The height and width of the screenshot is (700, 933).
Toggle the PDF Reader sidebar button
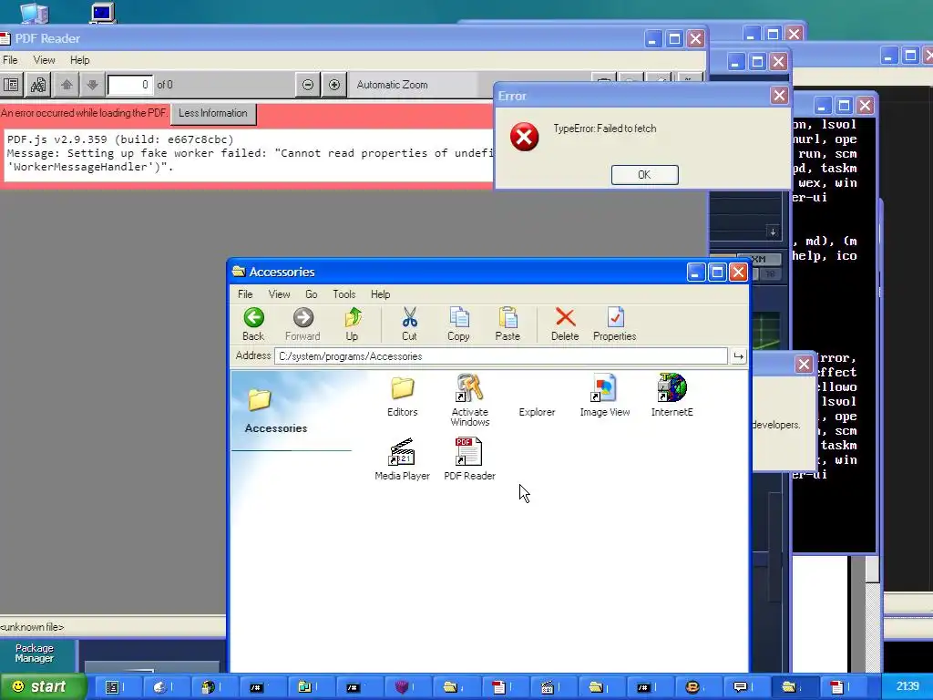tap(11, 85)
